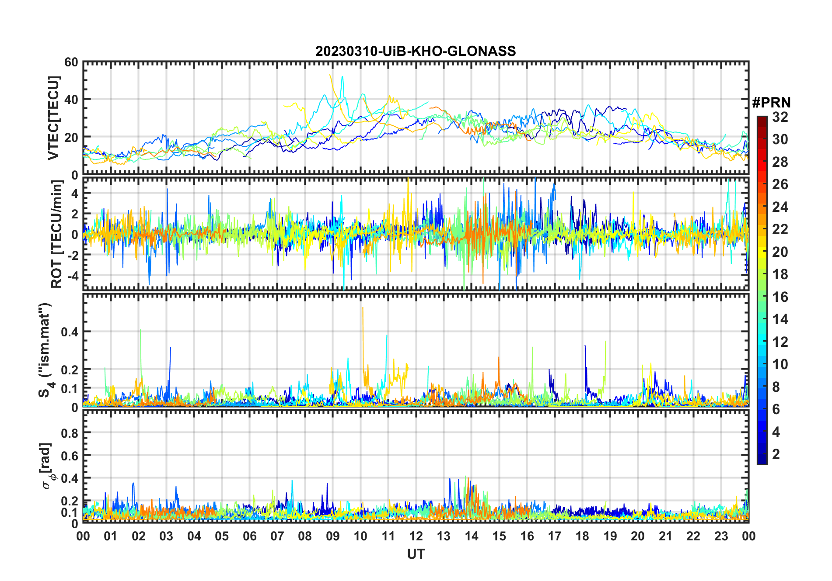The height and width of the screenshot is (581, 832).
Task: Click the colorbar tick label 20
Action: point(780,252)
